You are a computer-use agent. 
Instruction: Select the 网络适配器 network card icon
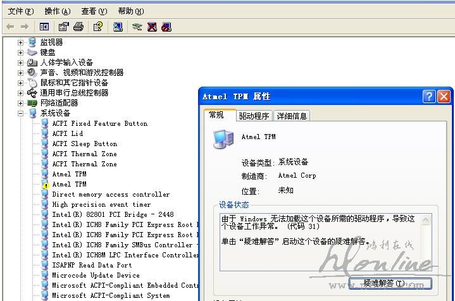[x=32, y=103]
